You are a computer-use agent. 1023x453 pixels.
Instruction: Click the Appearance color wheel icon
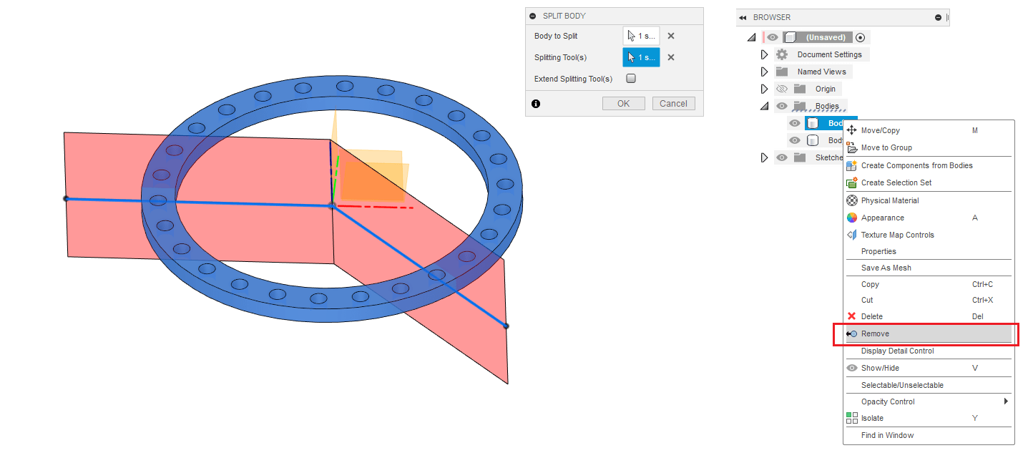point(851,218)
